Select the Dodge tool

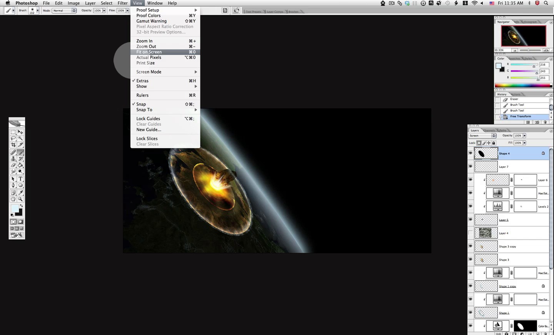(x=20, y=171)
